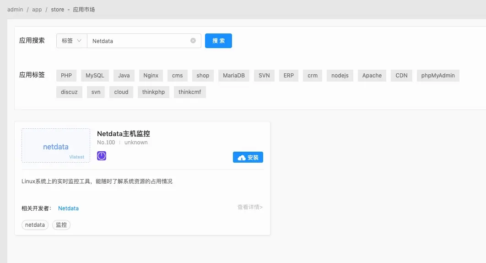Pick the ERP tag
Viewport: 486px width, 263px height.
point(289,76)
